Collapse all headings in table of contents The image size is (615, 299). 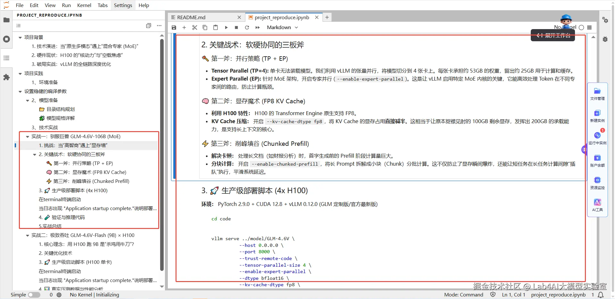point(149,26)
